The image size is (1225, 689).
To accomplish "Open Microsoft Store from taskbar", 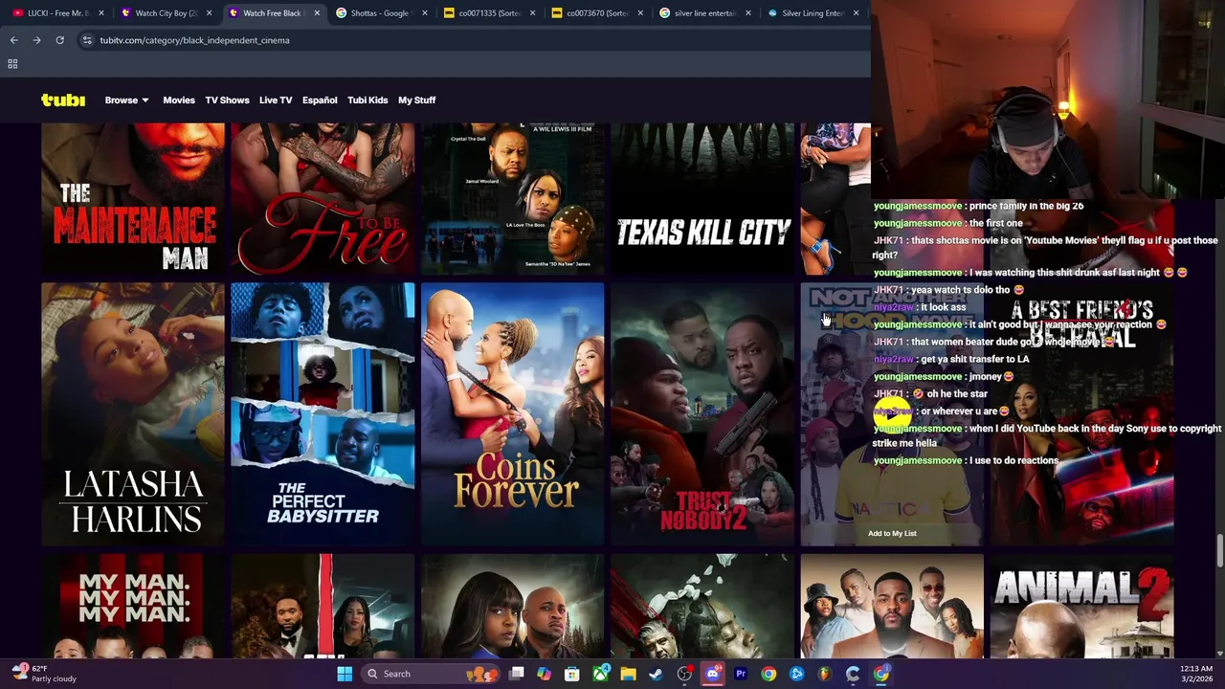I will 571,674.
